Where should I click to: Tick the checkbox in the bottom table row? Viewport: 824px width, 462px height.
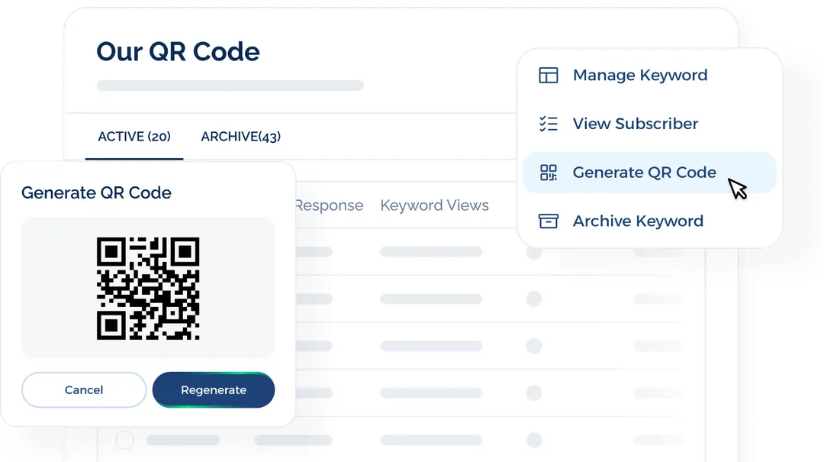[124, 440]
